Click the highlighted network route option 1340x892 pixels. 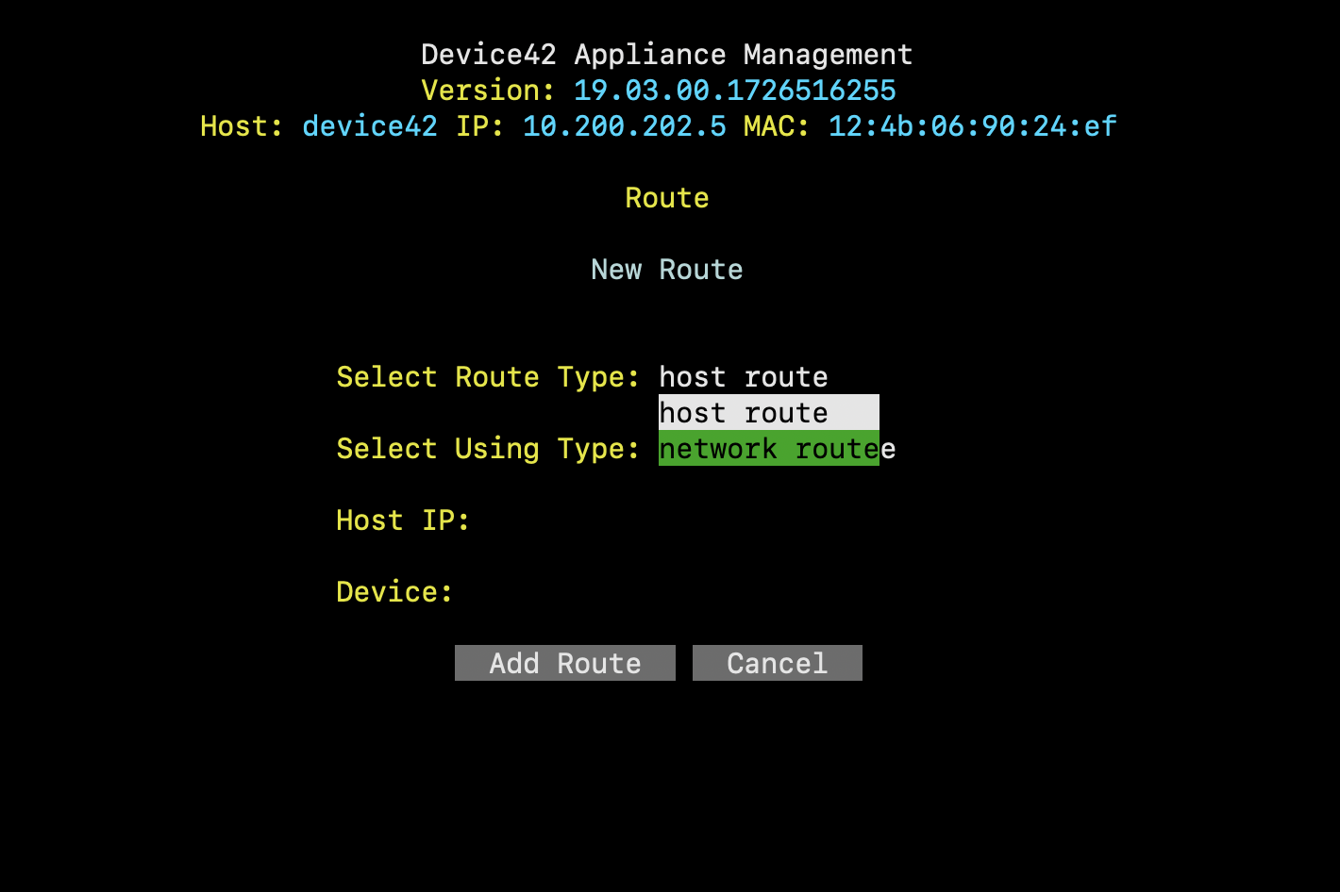[x=768, y=449]
